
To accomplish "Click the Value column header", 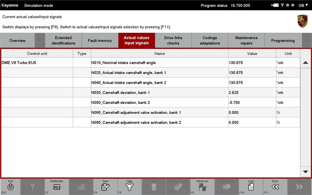I will tap(252, 53).
